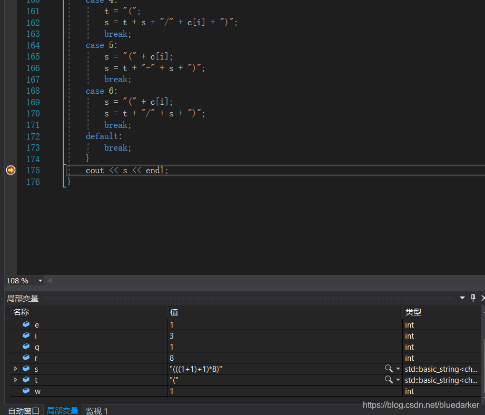This screenshot has height=415, width=485.
Task: Click the variable icon beside t
Action: (26, 379)
